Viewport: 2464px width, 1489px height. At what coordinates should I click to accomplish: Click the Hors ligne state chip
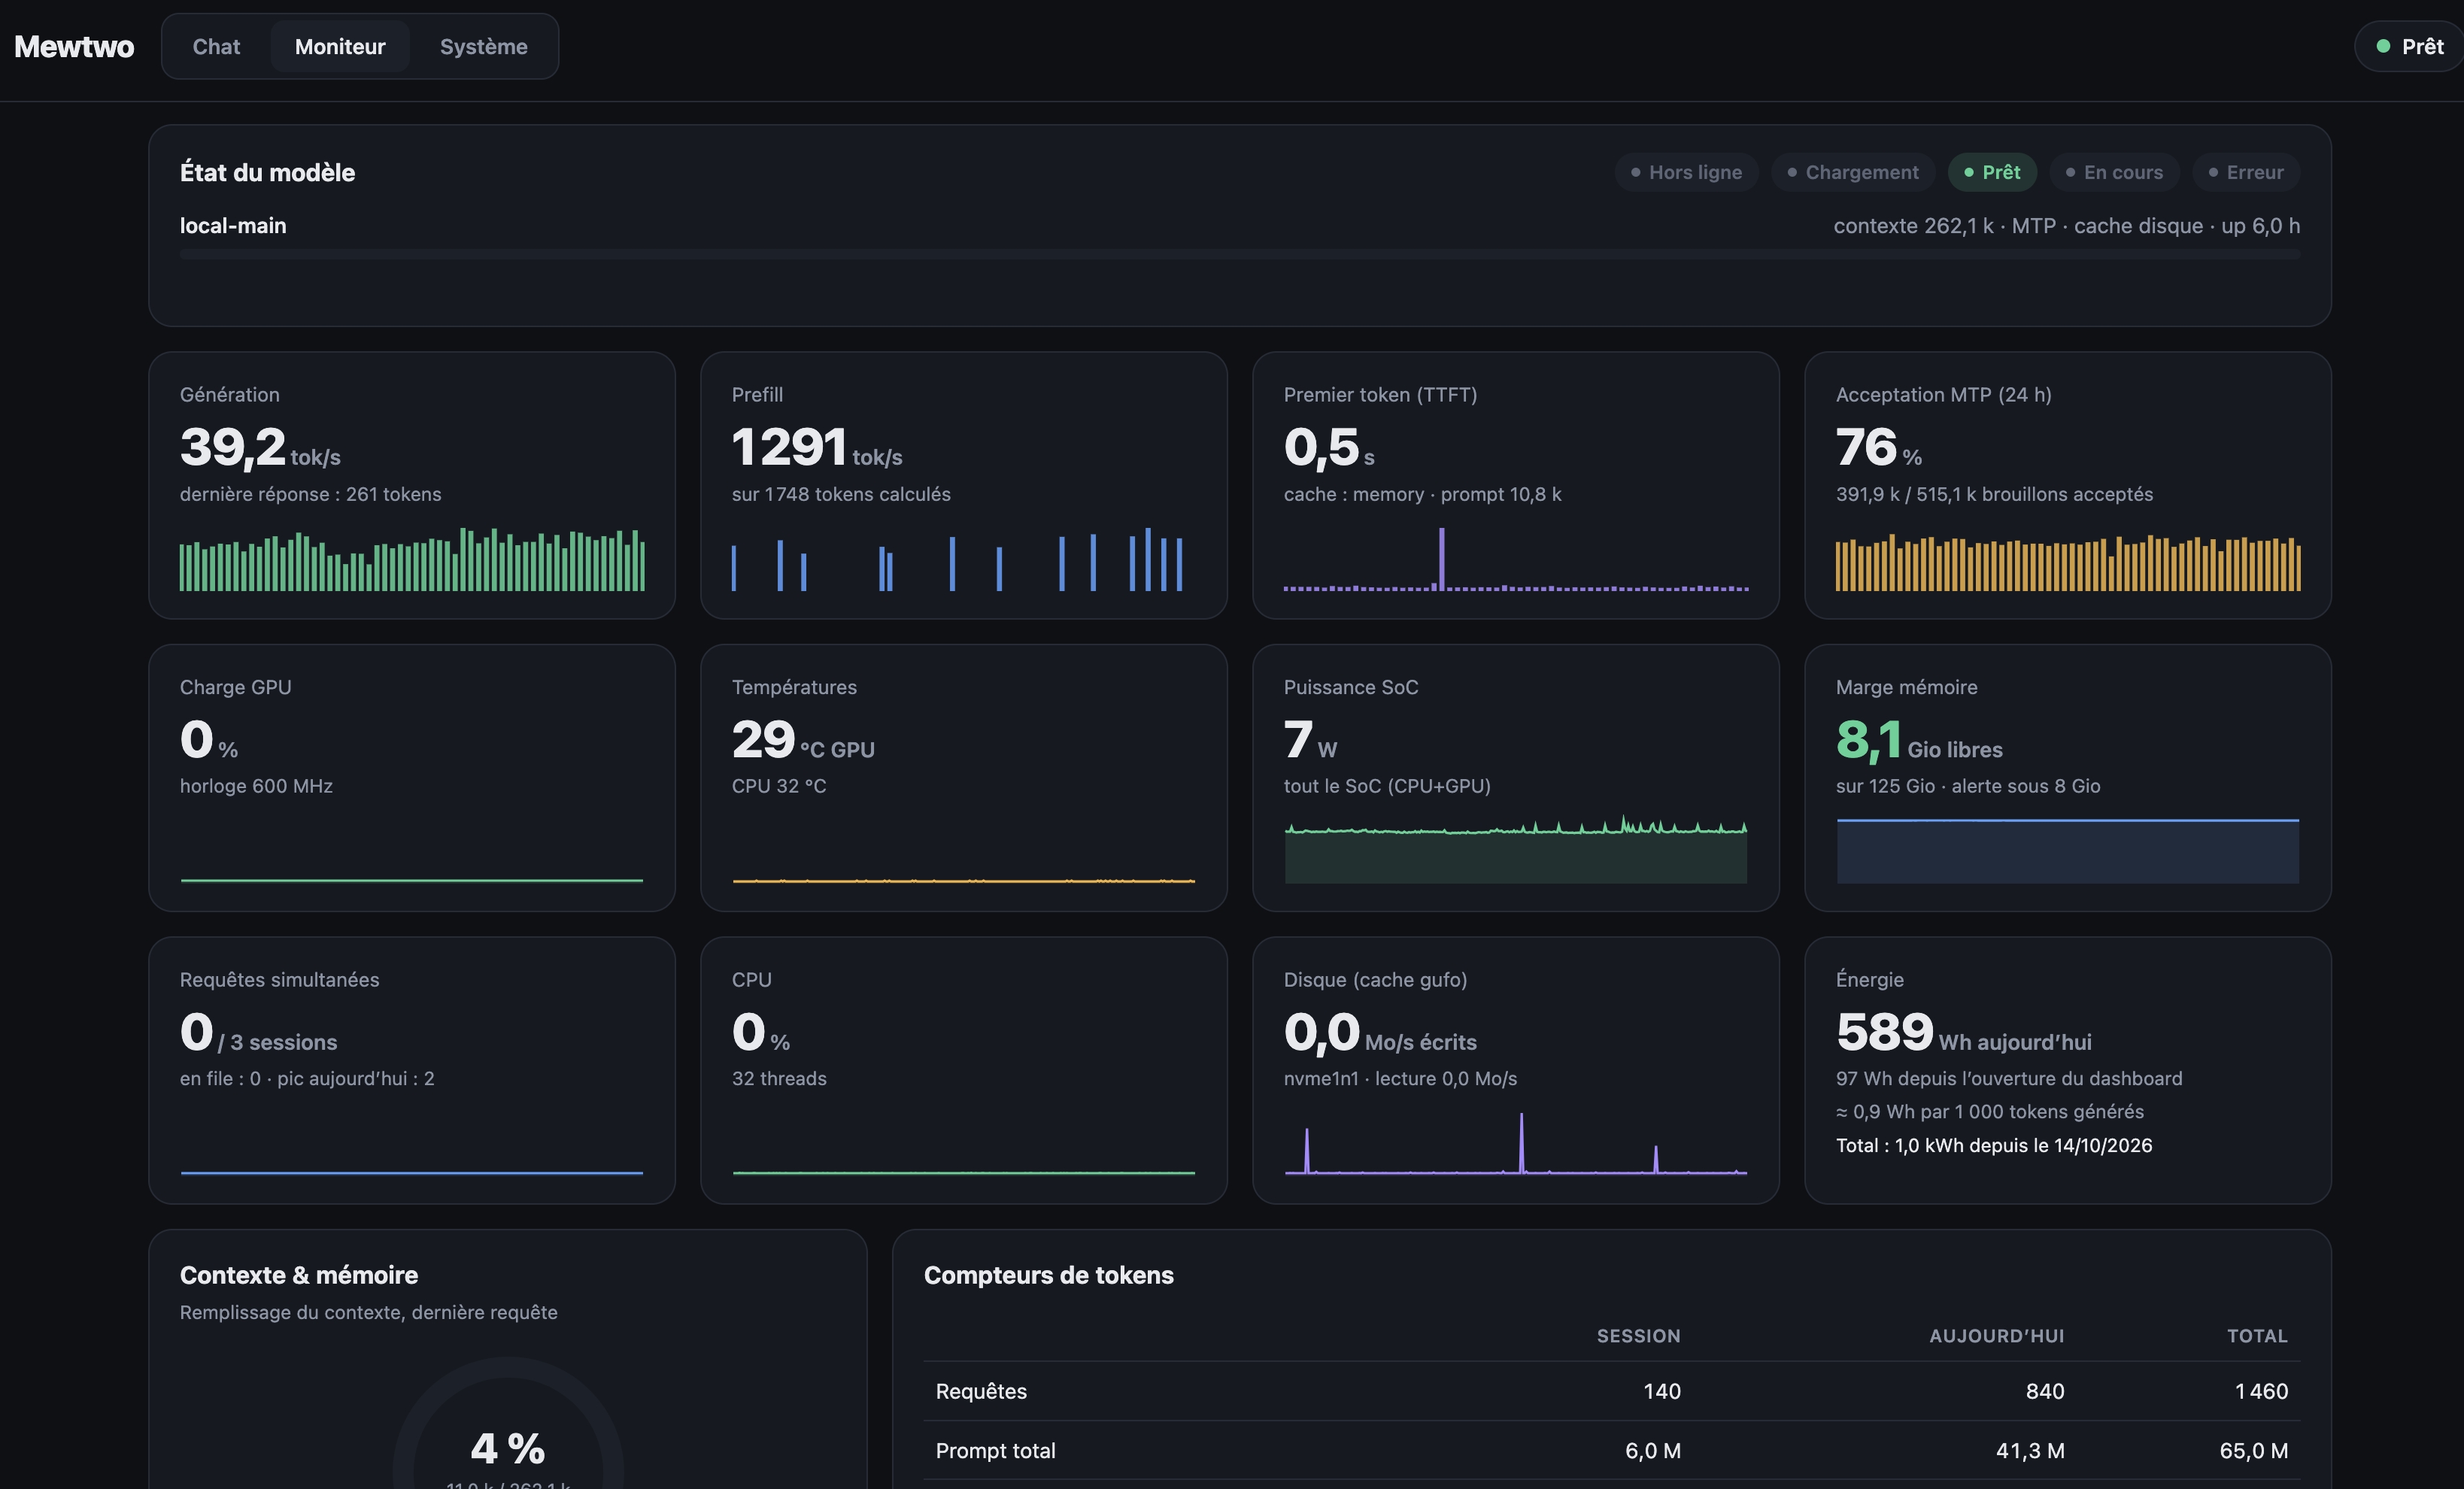coord(1686,172)
